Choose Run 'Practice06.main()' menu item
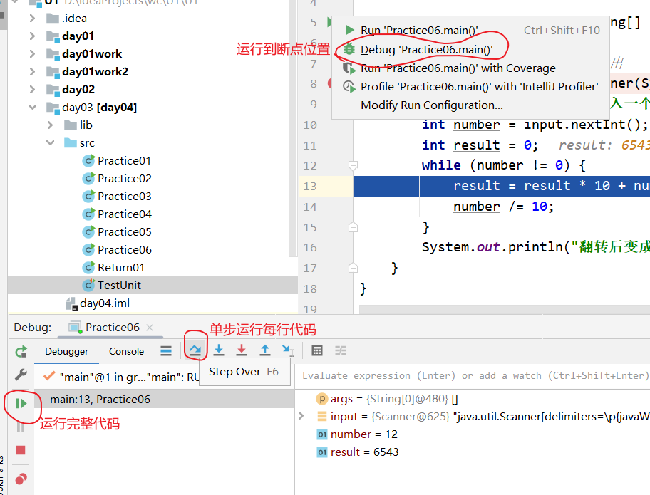Viewport: 650px width, 495px height. (471, 30)
